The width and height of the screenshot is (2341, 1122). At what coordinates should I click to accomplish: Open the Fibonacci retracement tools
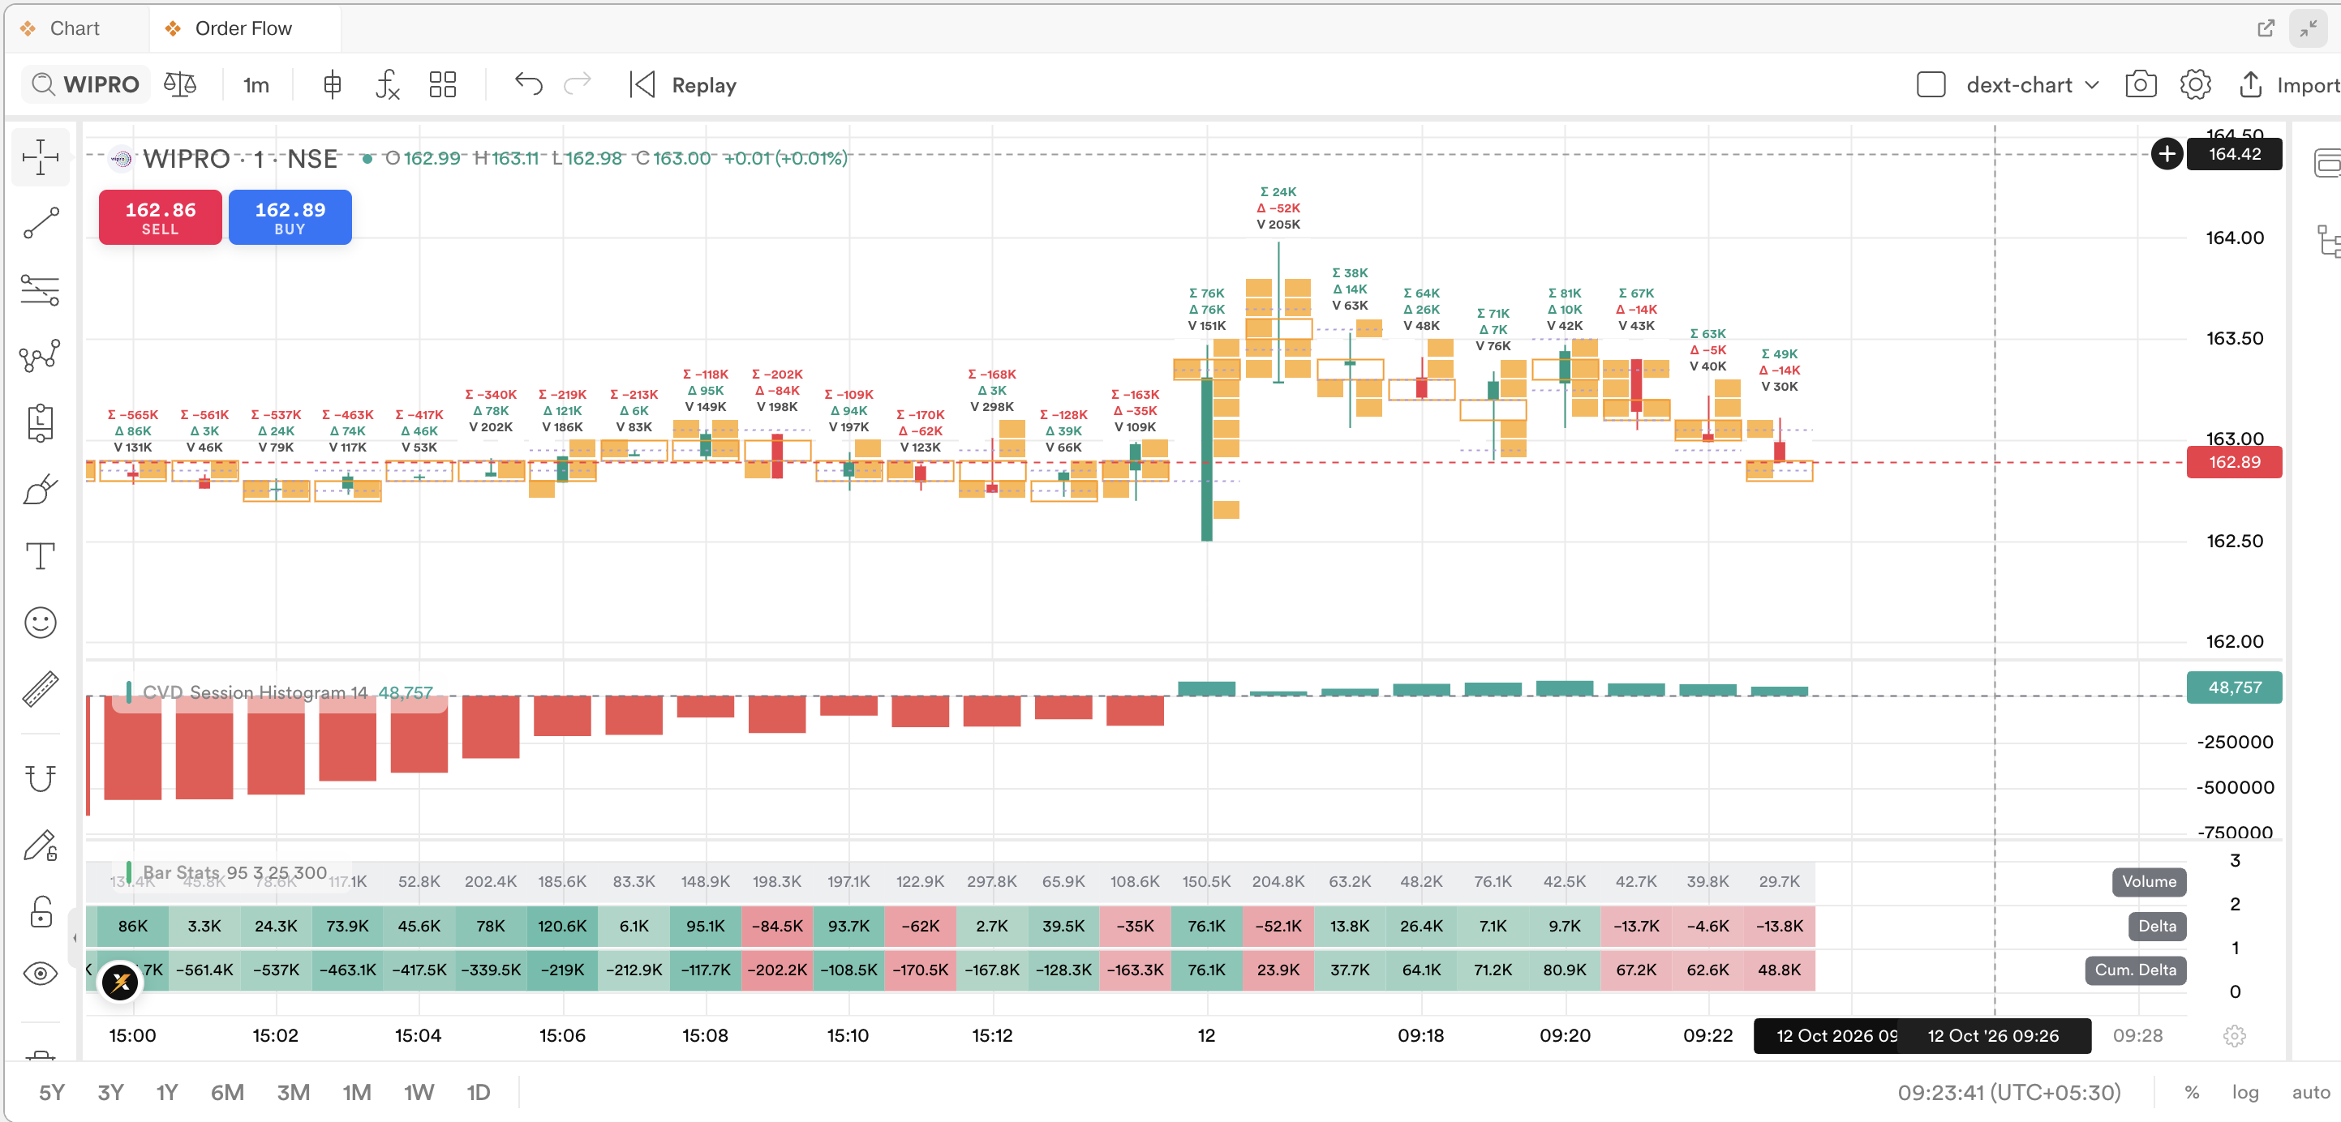[40, 289]
